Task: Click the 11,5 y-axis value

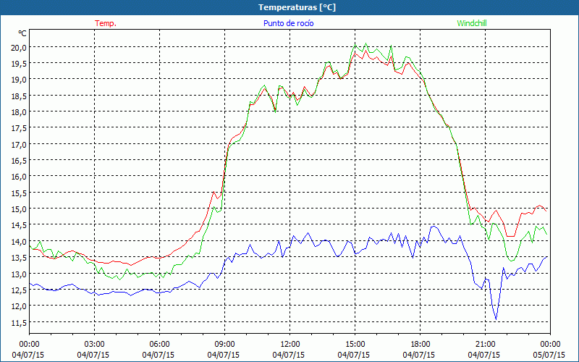Action: [18, 322]
